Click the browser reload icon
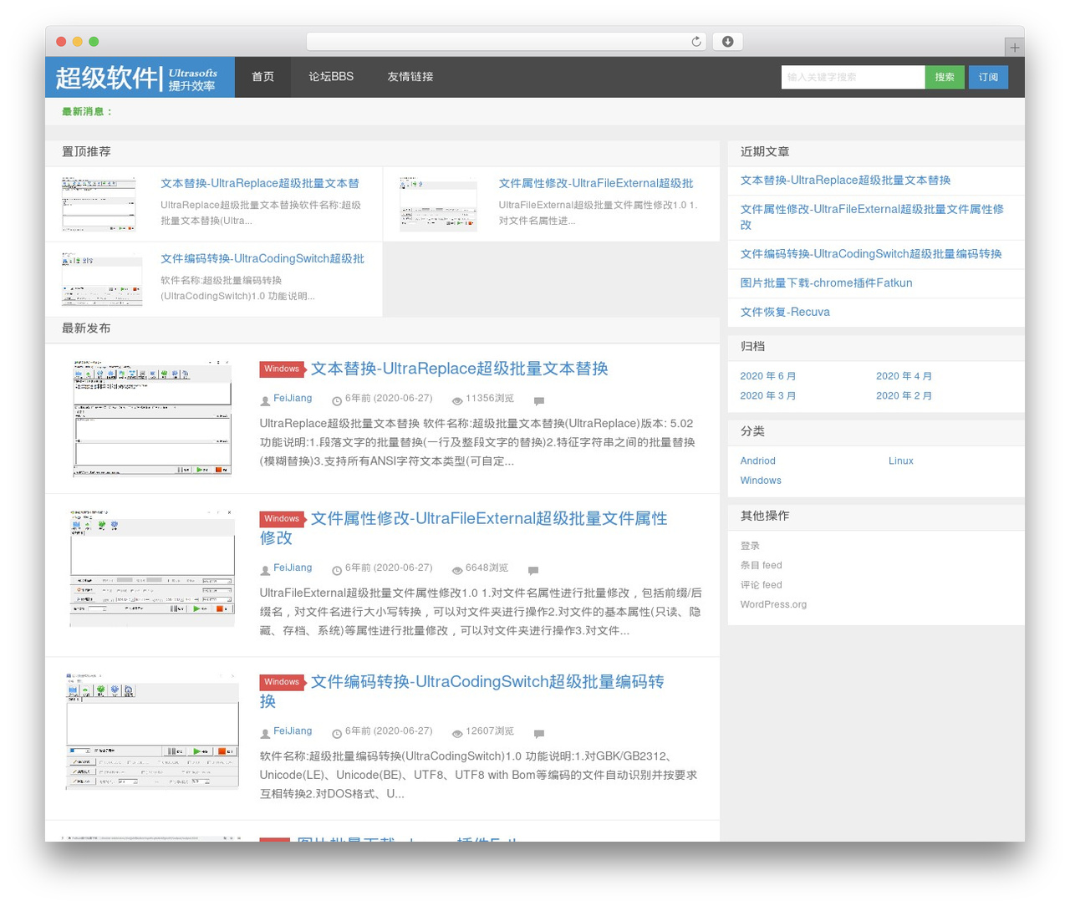 coord(695,42)
